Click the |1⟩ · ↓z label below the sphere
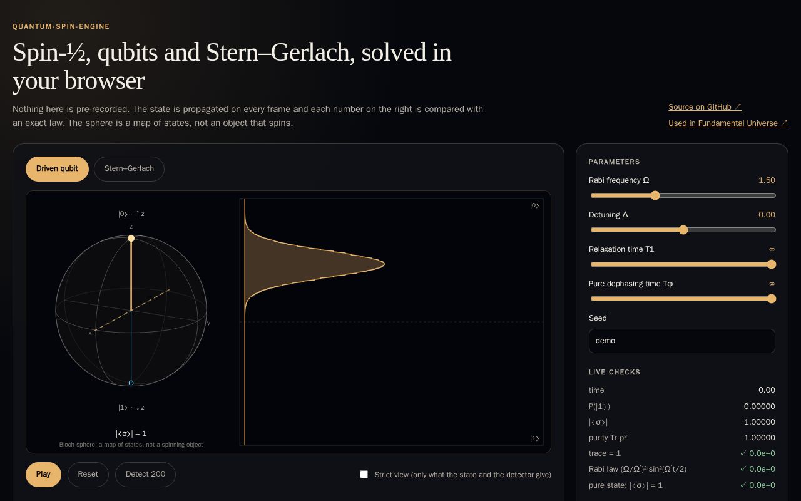Viewport: 801px width, 501px height. 131,408
